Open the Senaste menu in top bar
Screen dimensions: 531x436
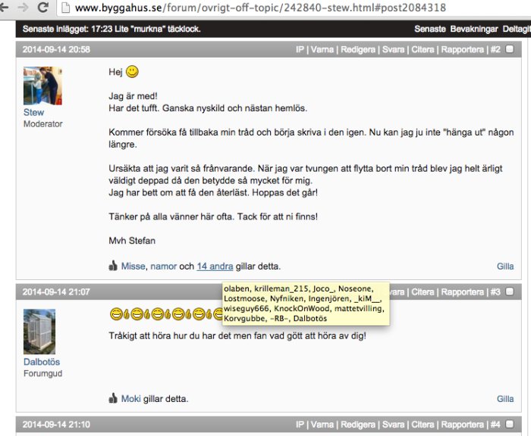pos(430,29)
